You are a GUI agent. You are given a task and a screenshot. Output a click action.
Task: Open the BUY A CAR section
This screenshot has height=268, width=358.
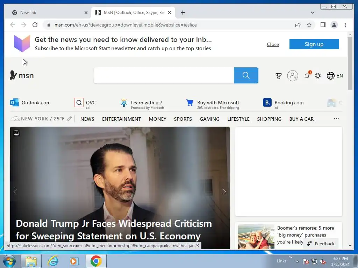(301, 119)
